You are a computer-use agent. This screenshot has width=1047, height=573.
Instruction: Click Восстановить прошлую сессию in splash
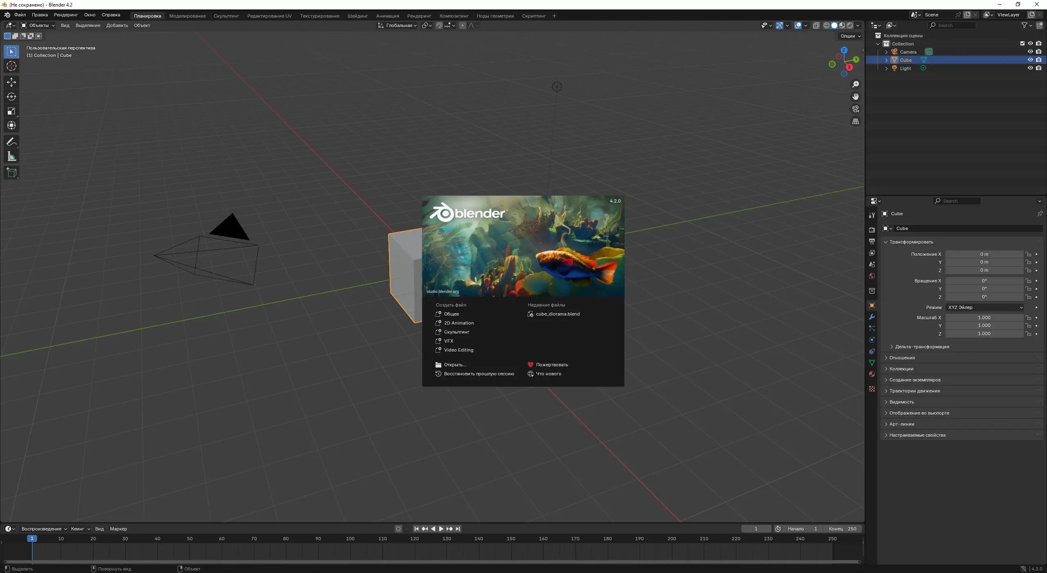coord(479,374)
